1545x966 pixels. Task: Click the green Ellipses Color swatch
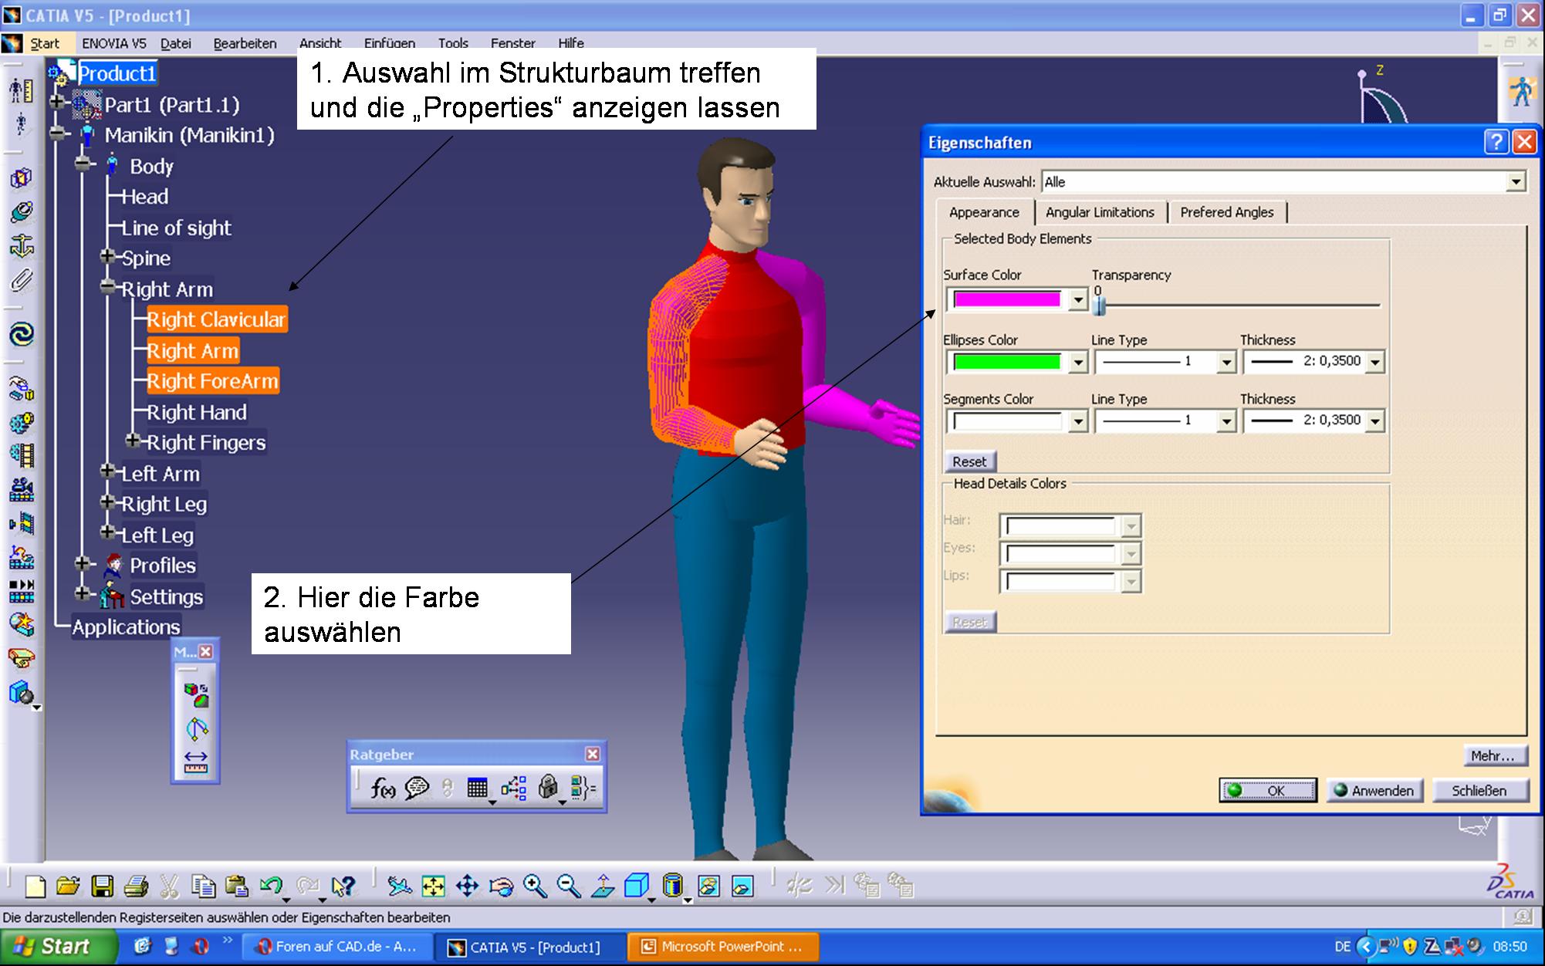(1007, 362)
